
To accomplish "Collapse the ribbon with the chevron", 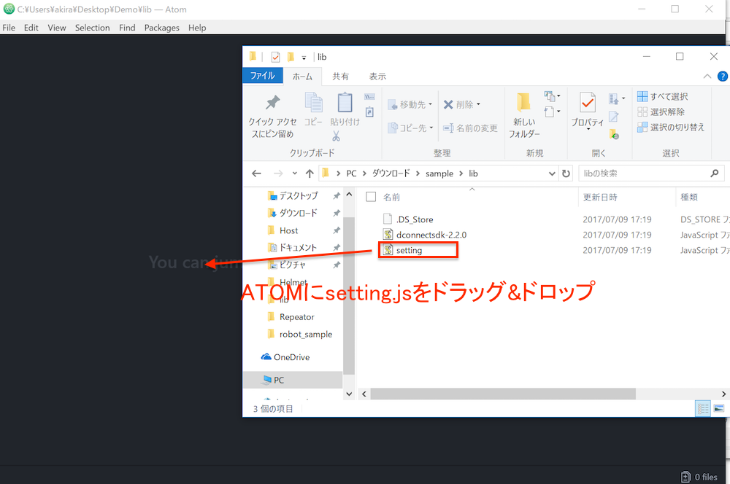I will tap(707, 76).
